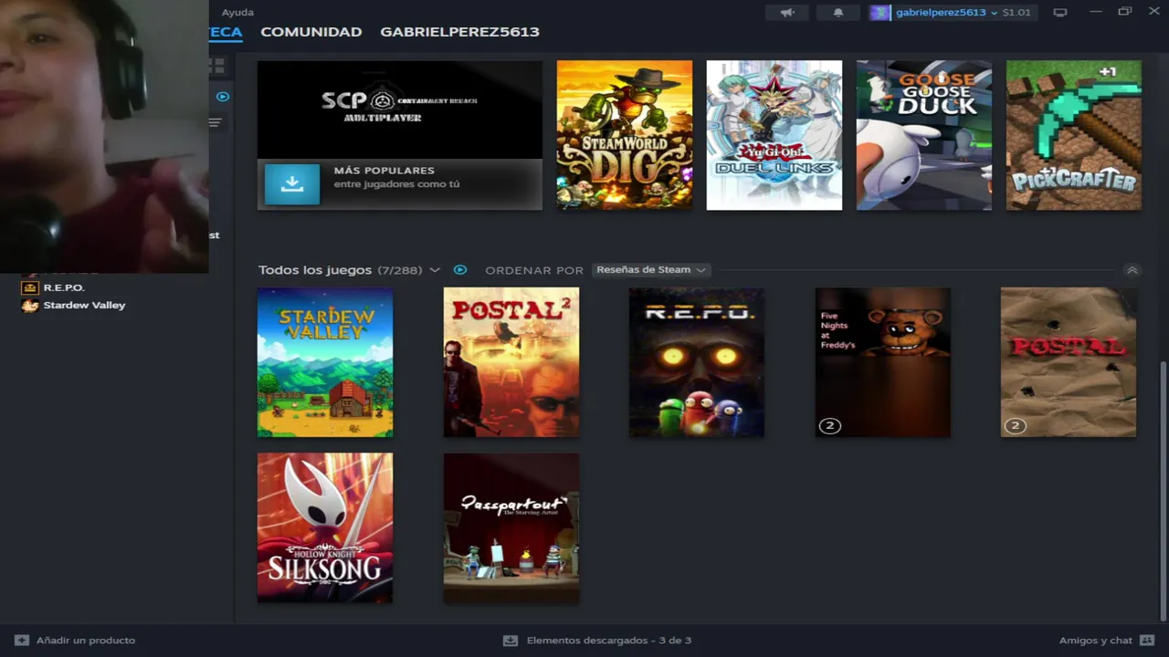
Task: Expand the Todos los juegos dropdown chevron
Action: [x=435, y=270]
